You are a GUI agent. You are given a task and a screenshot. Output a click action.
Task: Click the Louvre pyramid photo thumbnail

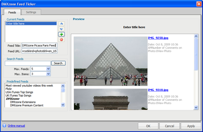coord(111,61)
